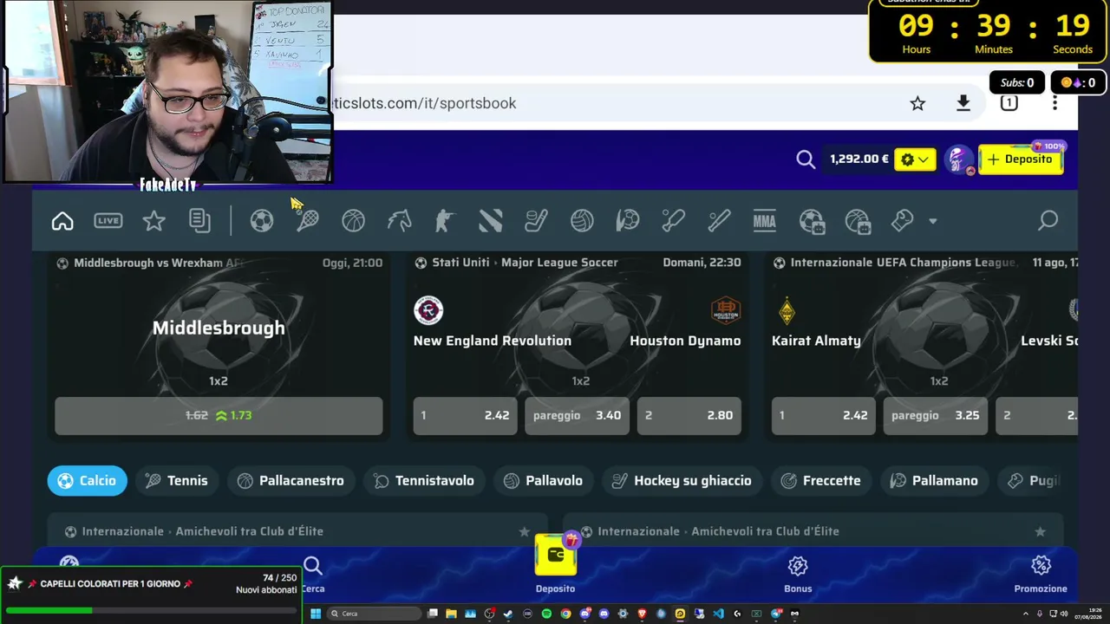The height and width of the screenshot is (624, 1110).
Task: Open favorites star in sports bar
Action: point(154,221)
